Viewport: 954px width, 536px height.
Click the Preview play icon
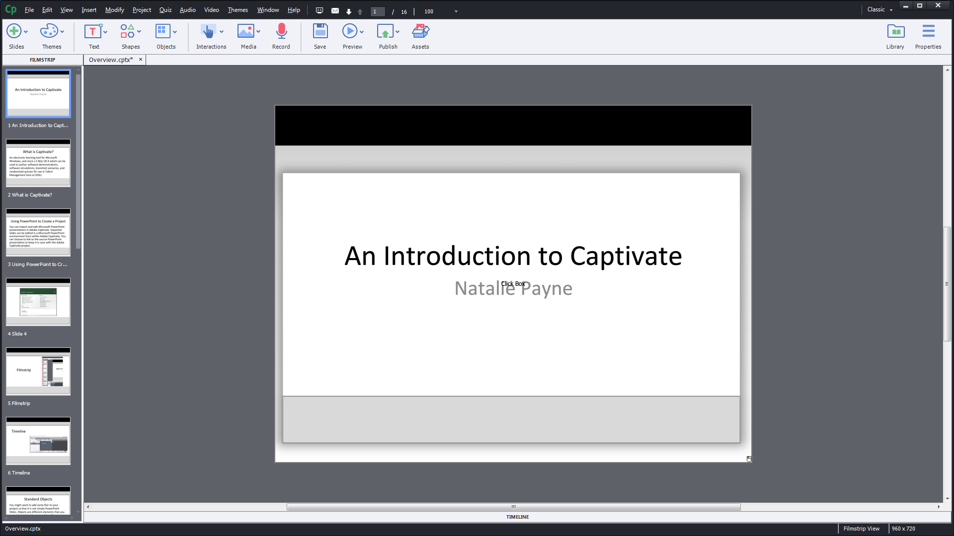point(349,31)
